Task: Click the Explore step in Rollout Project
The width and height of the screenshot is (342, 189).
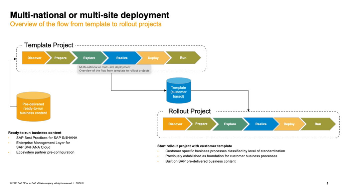Action: tap(230, 124)
